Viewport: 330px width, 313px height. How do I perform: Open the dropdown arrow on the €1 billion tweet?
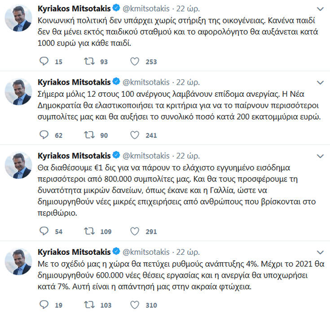point(320,156)
